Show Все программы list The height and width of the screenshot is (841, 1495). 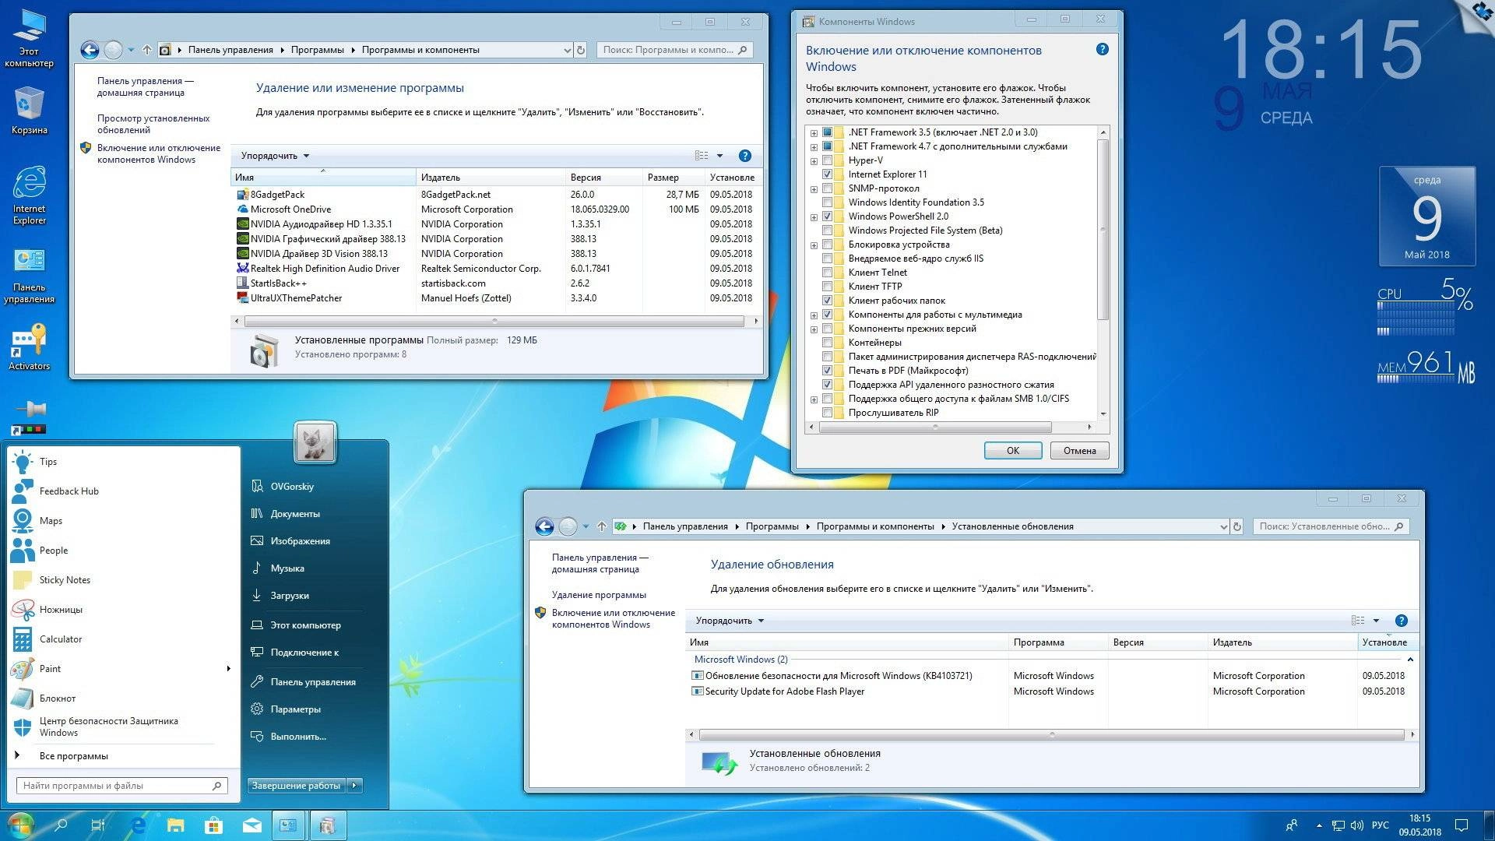point(73,756)
